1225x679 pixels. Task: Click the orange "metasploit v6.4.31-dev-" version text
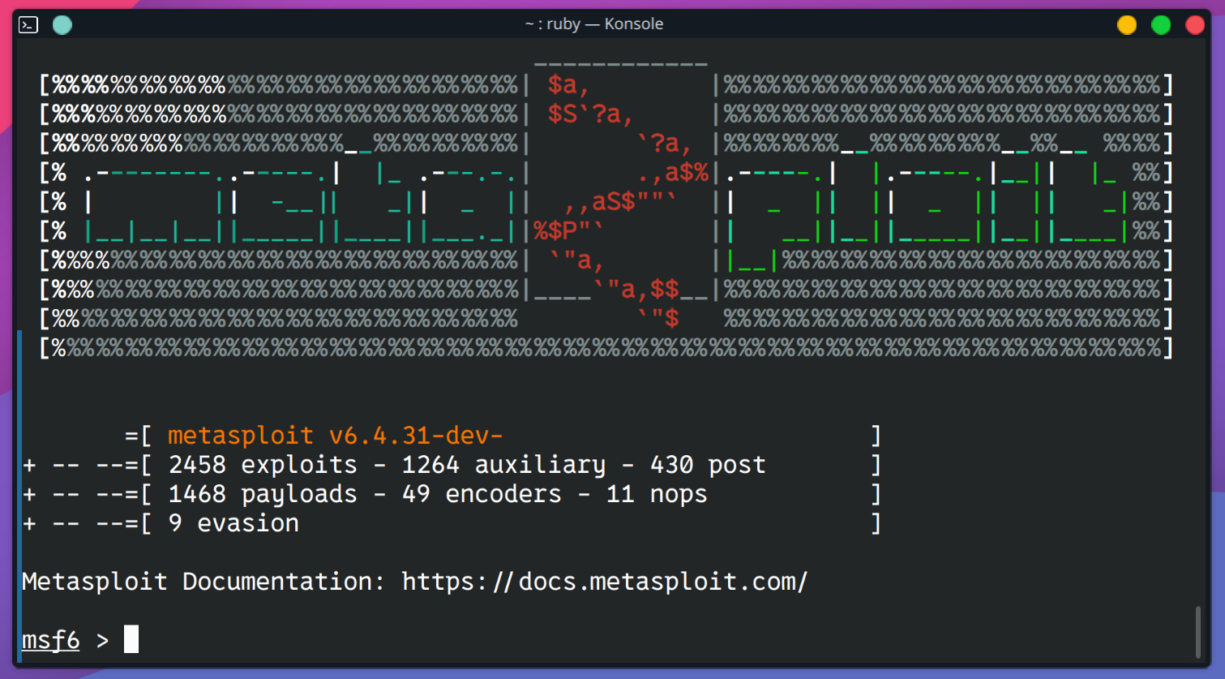coord(336,436)
